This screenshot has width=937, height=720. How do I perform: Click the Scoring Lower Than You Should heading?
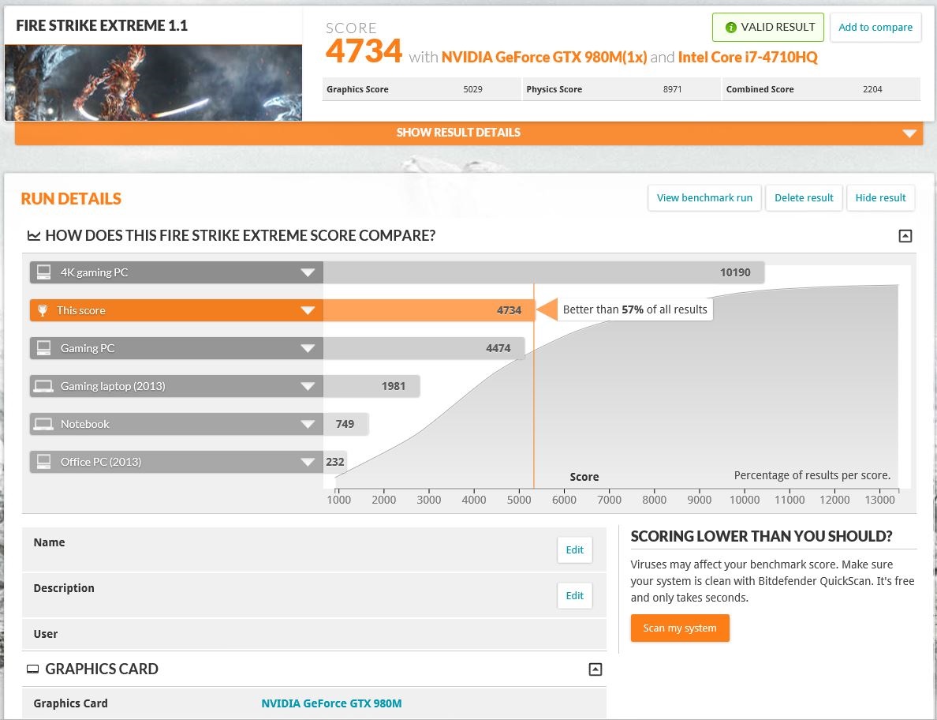tap(761, 536)
